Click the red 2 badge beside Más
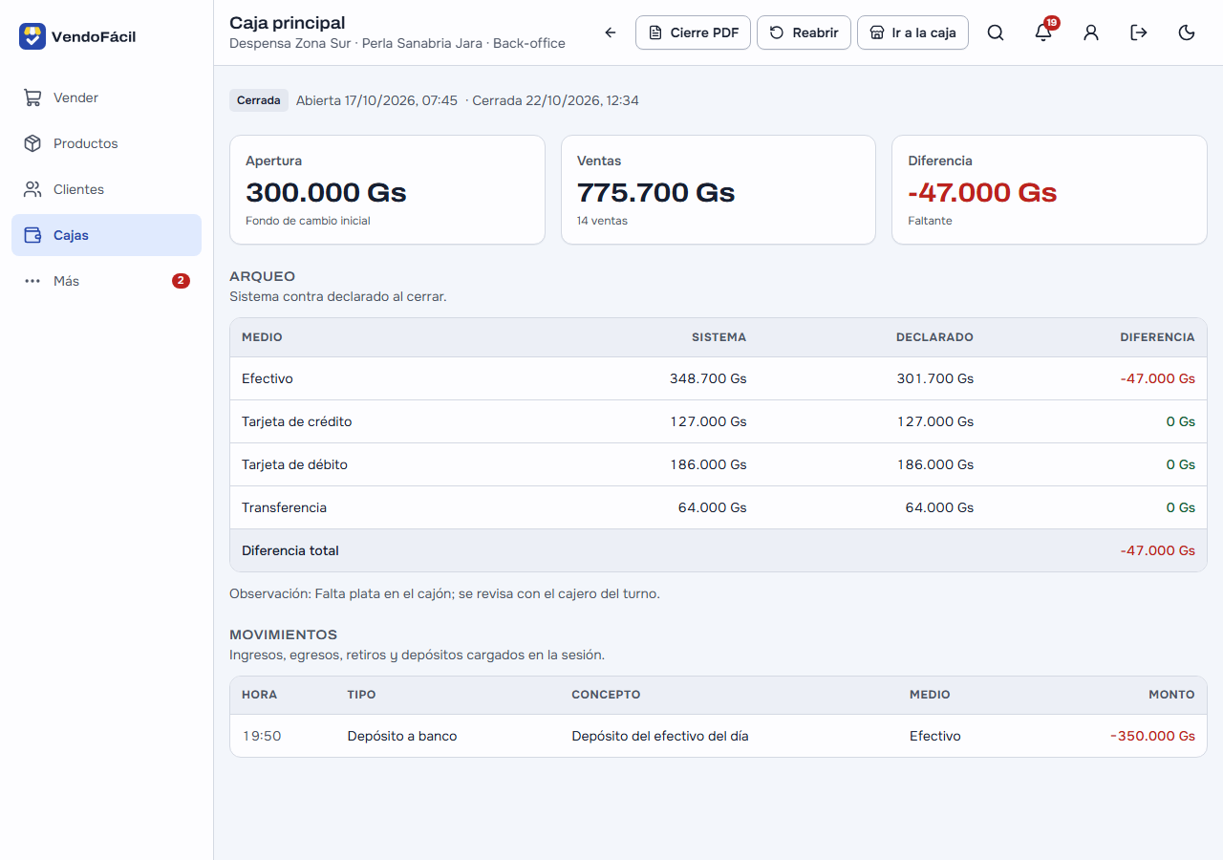The width and height of the screenshot is (1223, 860). (x=181, y=281)
